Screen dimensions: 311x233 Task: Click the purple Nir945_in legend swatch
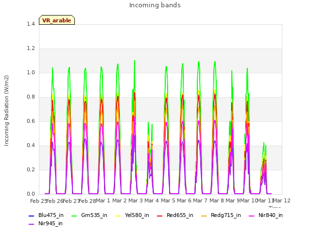[x=31, y=224]
